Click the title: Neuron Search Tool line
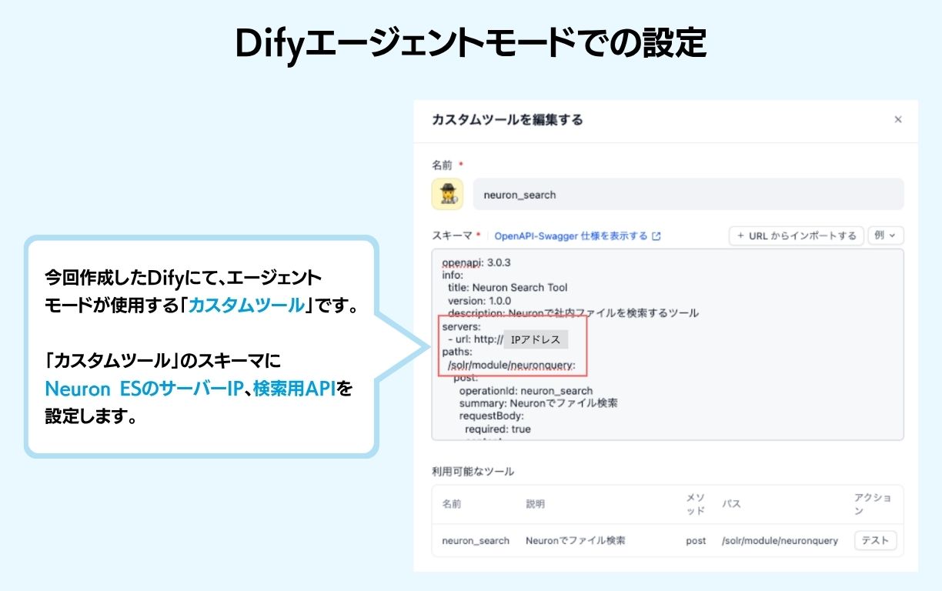 pos(508,287)
